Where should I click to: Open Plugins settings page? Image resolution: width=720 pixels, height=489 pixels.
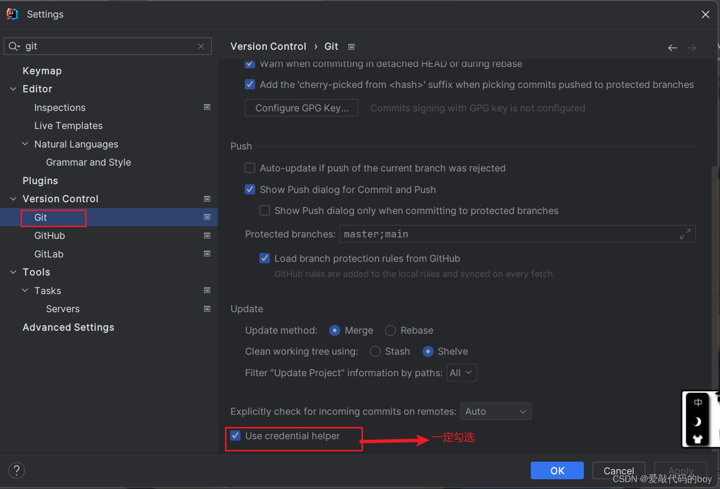[x=40, y=181]
